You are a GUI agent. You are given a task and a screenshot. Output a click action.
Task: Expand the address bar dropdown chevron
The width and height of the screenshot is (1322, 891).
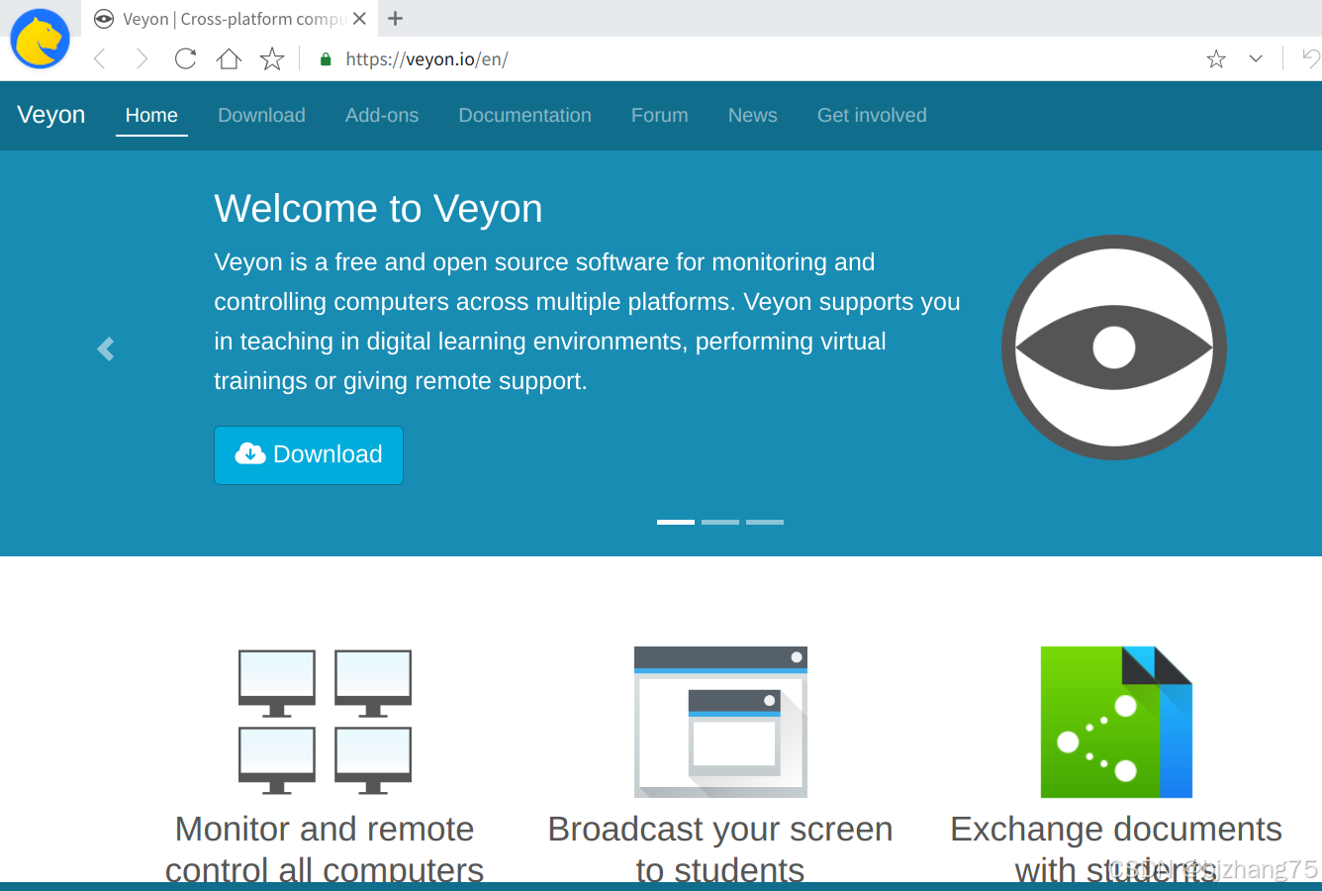click(x=1256, y=59)
